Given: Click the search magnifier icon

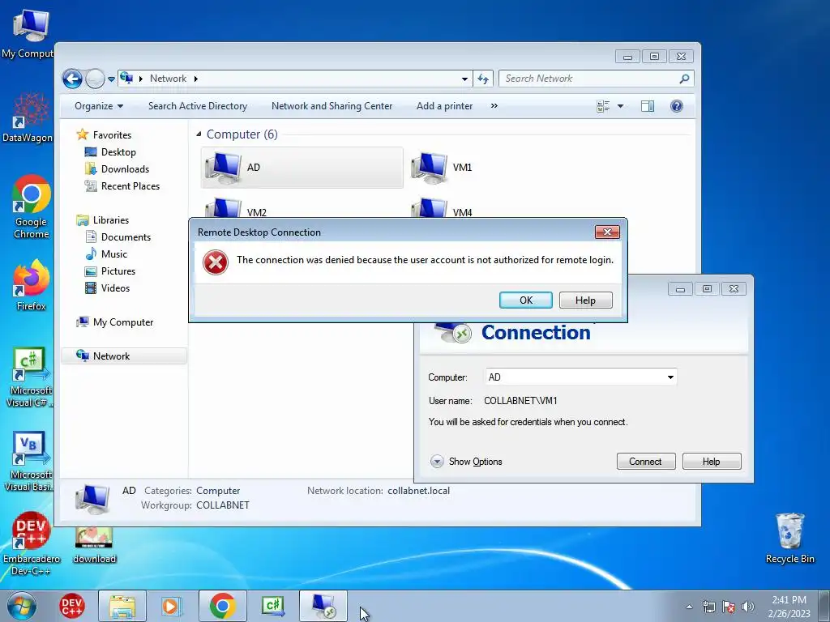Looking at the screenshot, I should click(x=684, y=79).
